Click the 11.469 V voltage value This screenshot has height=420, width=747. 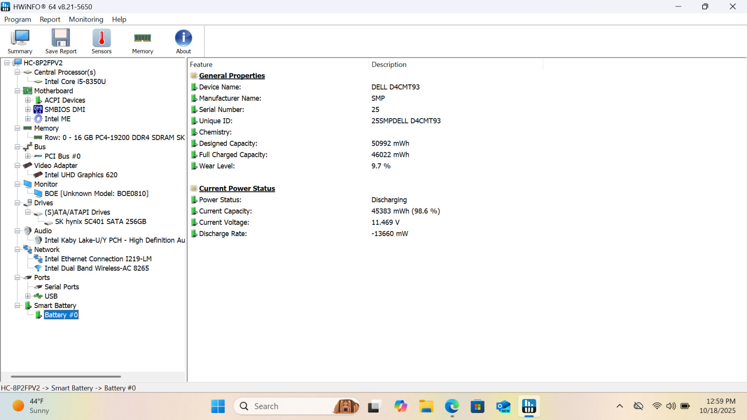(x=386, y=222)
